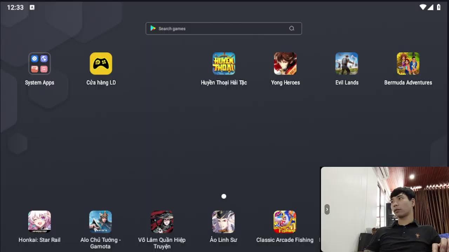The width and height of the screenshot is (449, 252).
Task: Select the home screen page indicator dot
Action: pyautogui.click(x=224, y=196)
